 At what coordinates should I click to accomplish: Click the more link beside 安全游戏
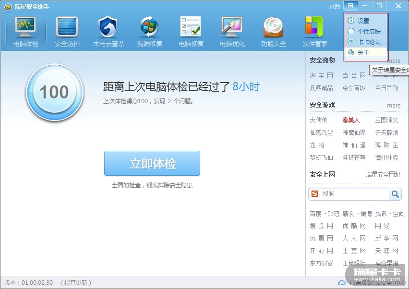[x=394, y=106]
